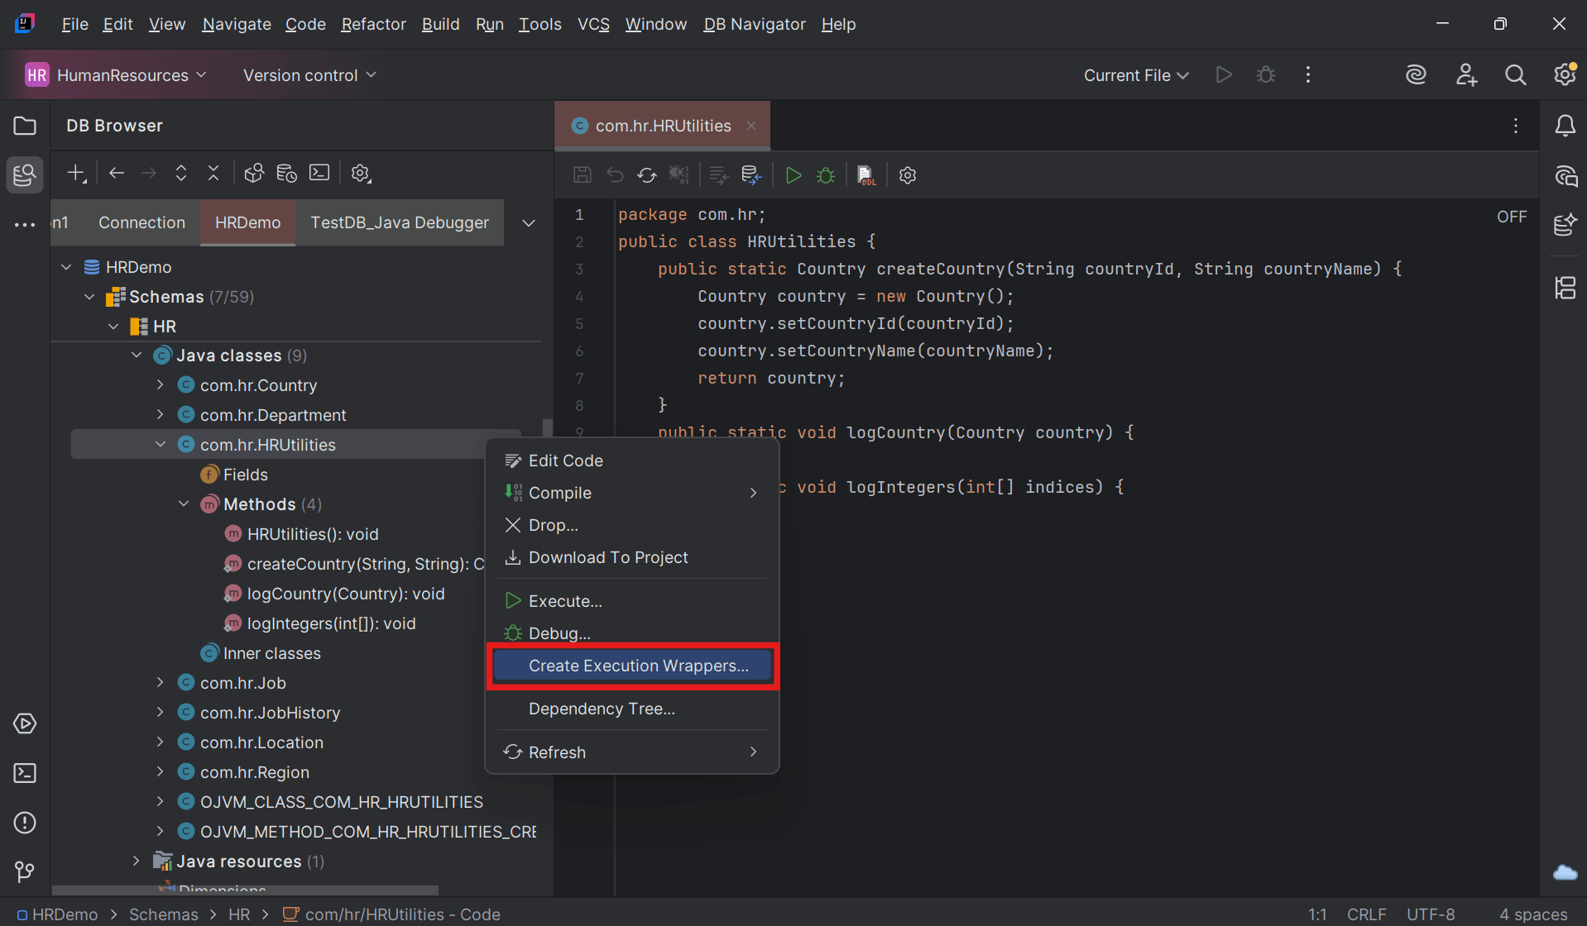Switch to the TestDB_Java Debugger connection tab
The height and width of the screenshot is (926, 1587).
click(399, 222)
